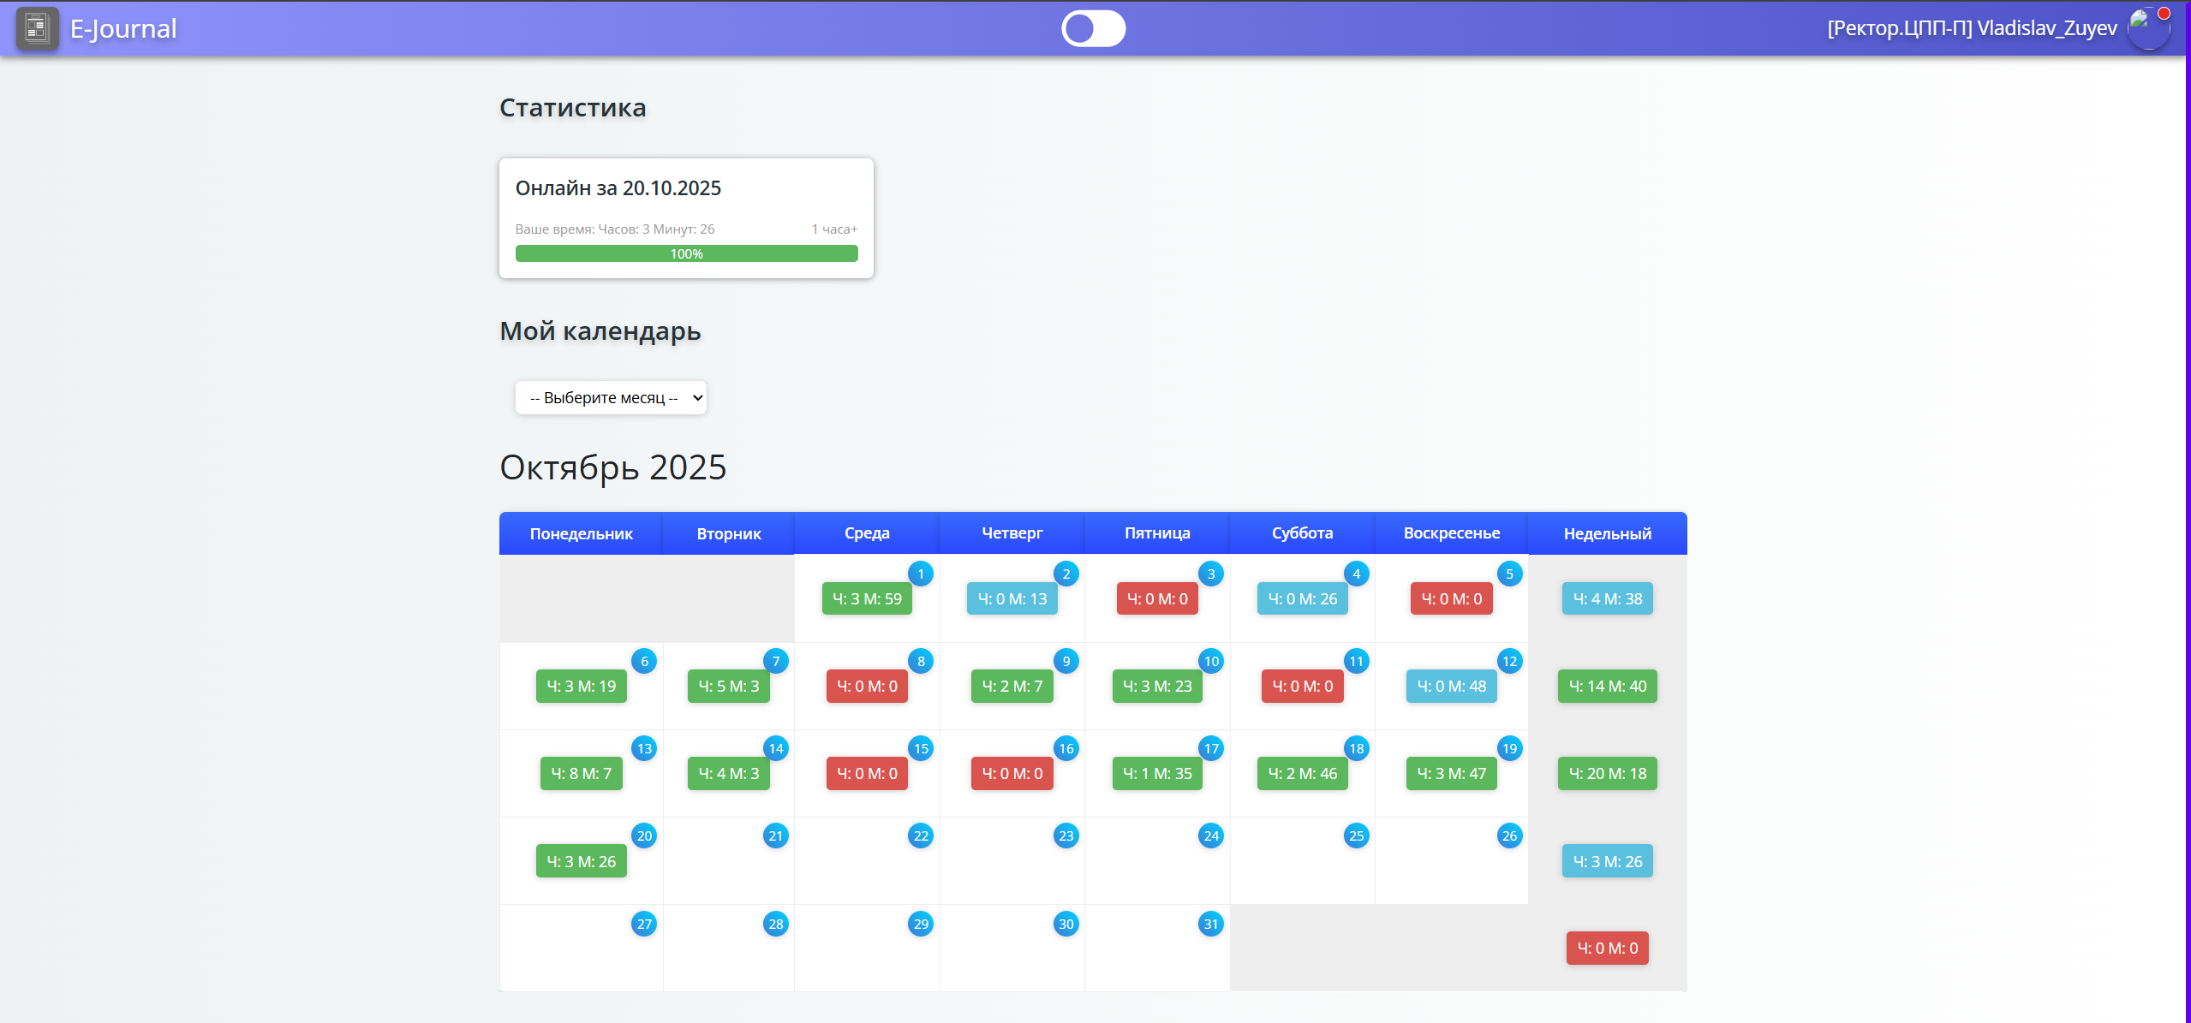
Task: Click the Понедельник column header
Action: [x=581, y=533]
